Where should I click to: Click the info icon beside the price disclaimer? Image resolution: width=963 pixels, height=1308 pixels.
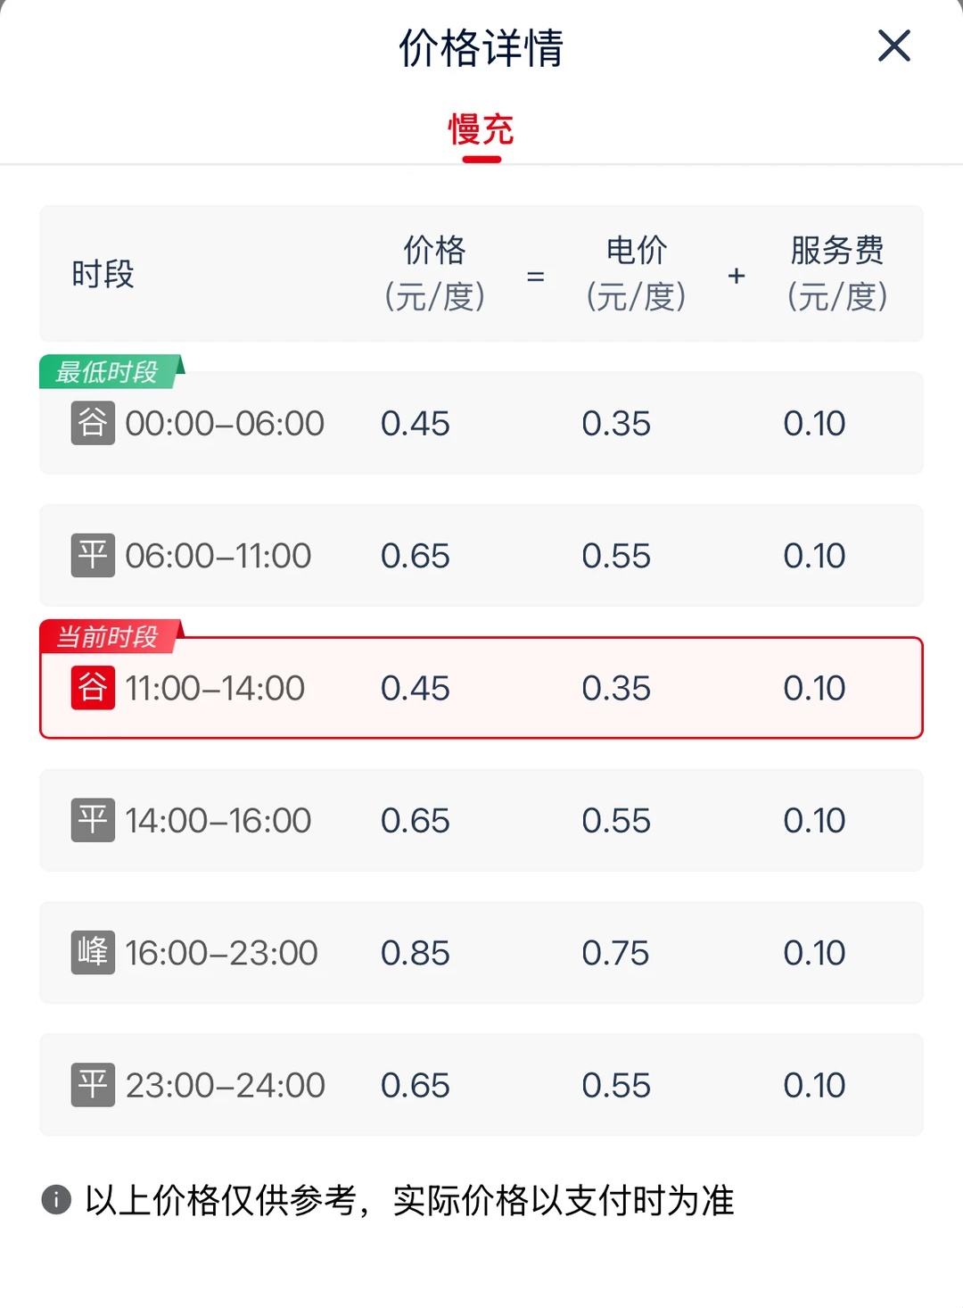coord(56,1200)
